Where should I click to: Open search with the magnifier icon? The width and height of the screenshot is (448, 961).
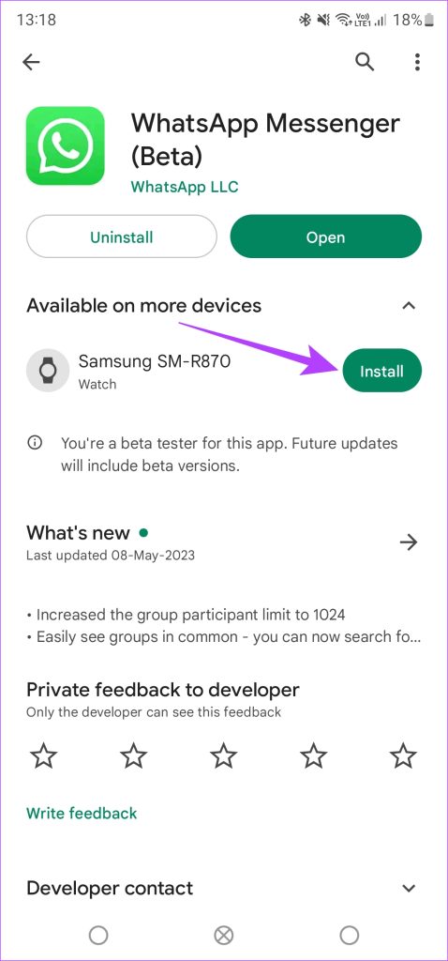(x=365, y=61)
